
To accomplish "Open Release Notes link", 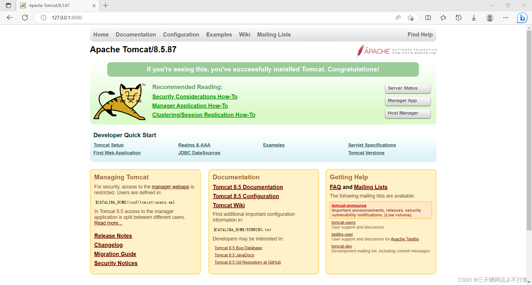I will pyautogui.click(x=113, y=236).
